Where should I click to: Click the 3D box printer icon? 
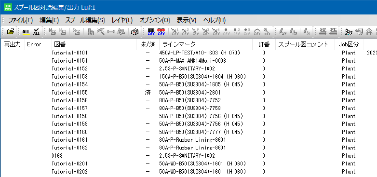click(x=135, y=32)
